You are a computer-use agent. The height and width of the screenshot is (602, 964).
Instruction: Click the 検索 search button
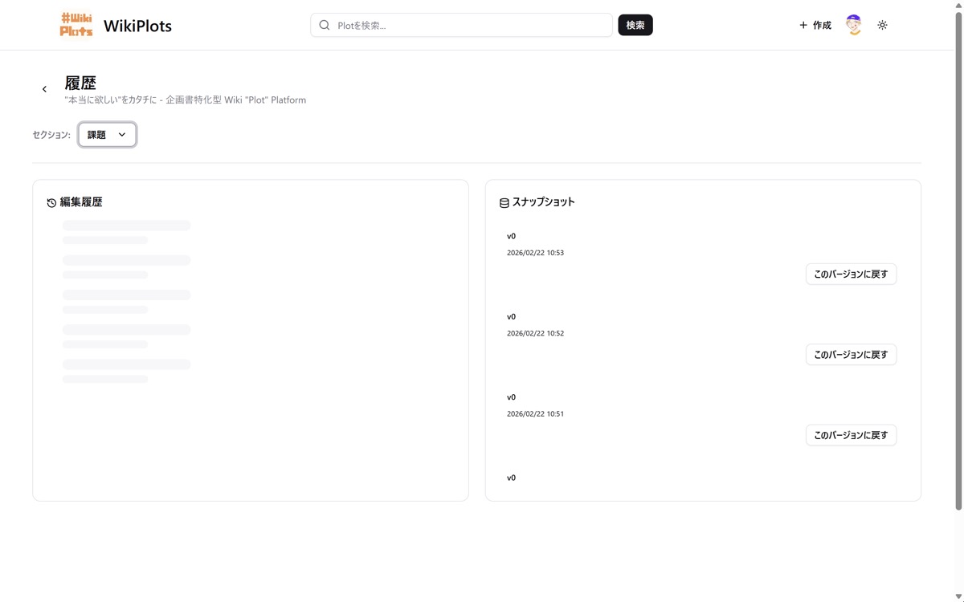tap(635, 25)
